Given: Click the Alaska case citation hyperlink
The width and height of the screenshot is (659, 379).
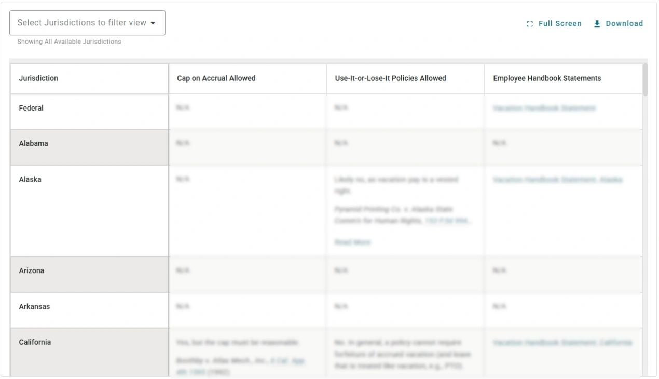Looking at the screenshot, I should [x=447, y=220].
